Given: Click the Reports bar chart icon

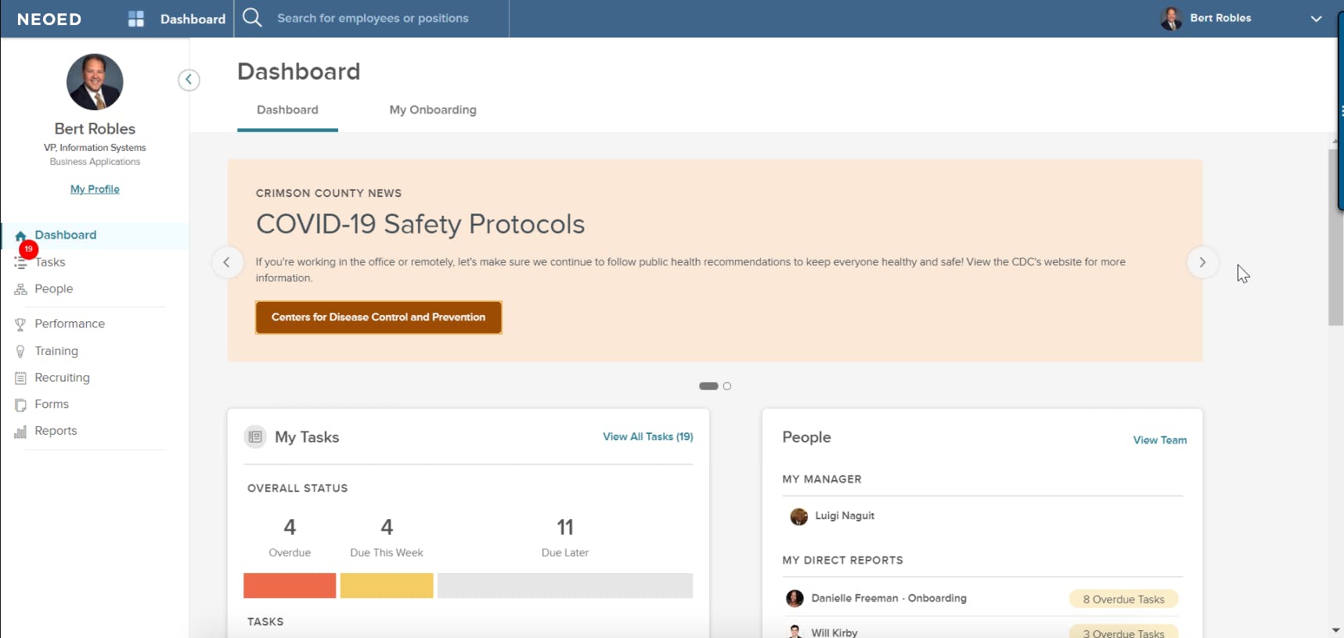Looking at the screenshot, I should tap(20, 432).
